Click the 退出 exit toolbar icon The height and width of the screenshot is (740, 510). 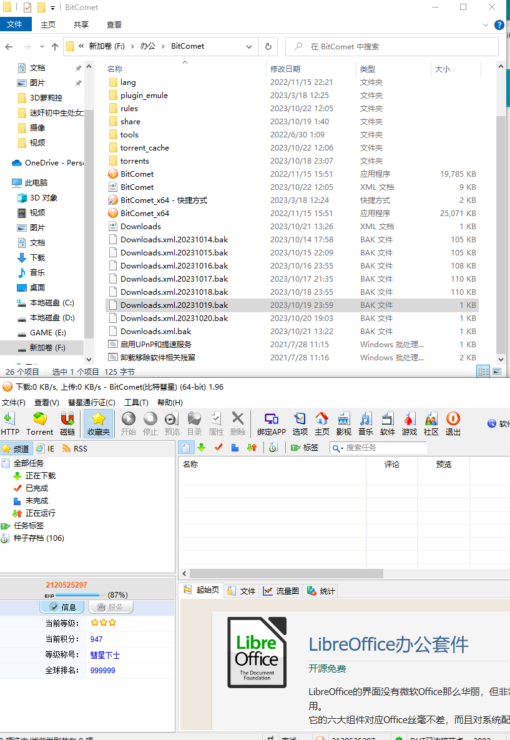453,423
